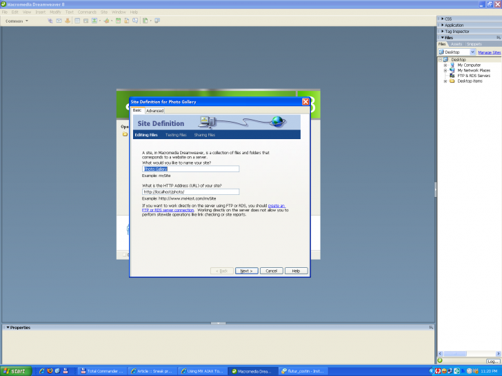The image size is (502, 376).
Task: Click the My Network Places globe icon
Action: click(452, 70)
